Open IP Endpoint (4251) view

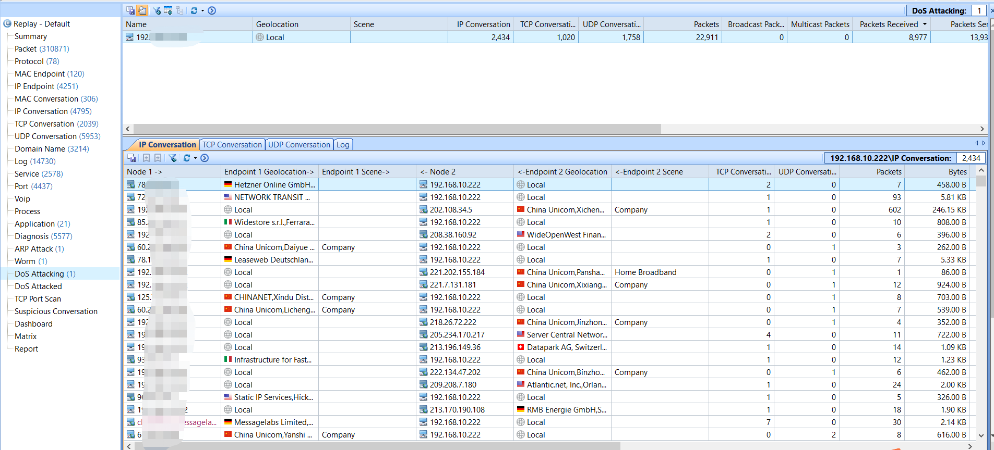pyautogui.click(x=46, y=86)
